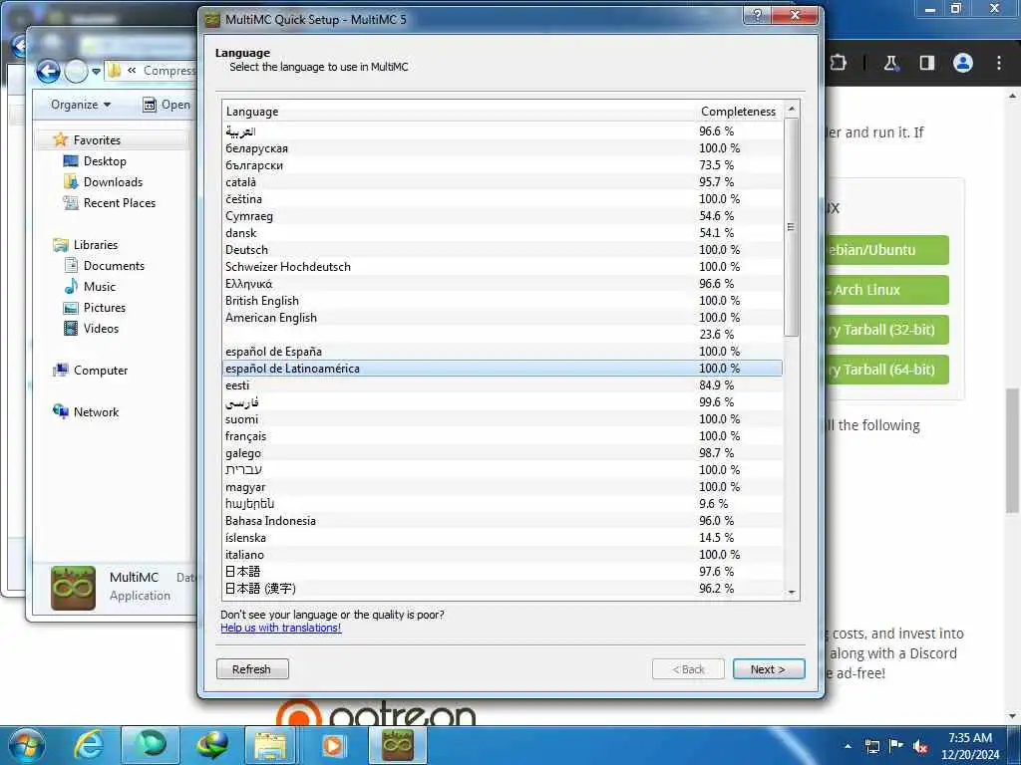Viewport: 1021px width, 765px height.
Task: Click the Next button in MultiMC setup
Action: (769, 668)
